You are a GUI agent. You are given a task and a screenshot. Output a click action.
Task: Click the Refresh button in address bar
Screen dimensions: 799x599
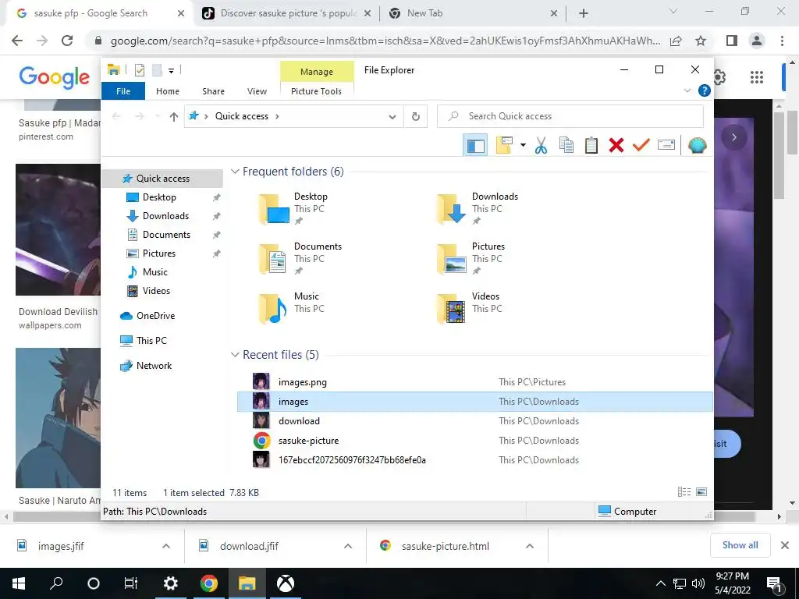pos(416,117)
